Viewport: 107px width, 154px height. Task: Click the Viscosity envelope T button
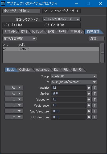coord(94,99)
